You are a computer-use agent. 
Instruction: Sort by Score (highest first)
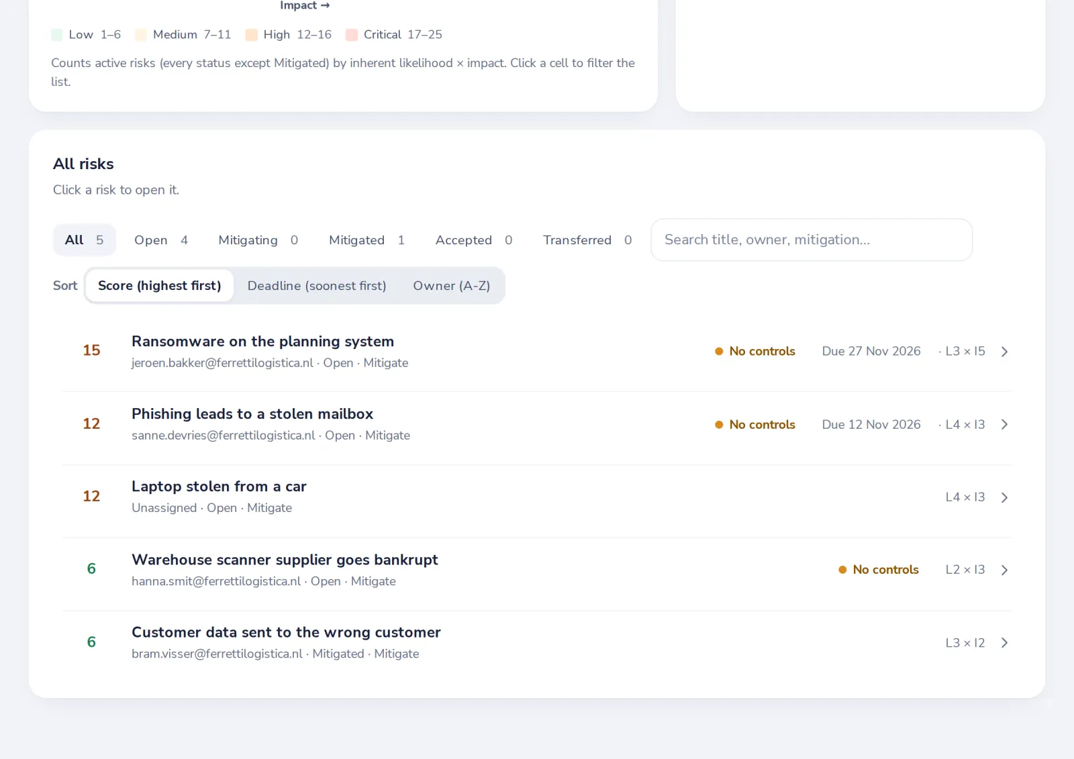point(160,285)
